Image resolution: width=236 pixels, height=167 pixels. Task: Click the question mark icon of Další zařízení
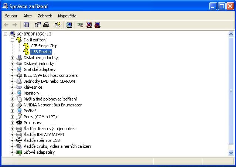[19, 40]
